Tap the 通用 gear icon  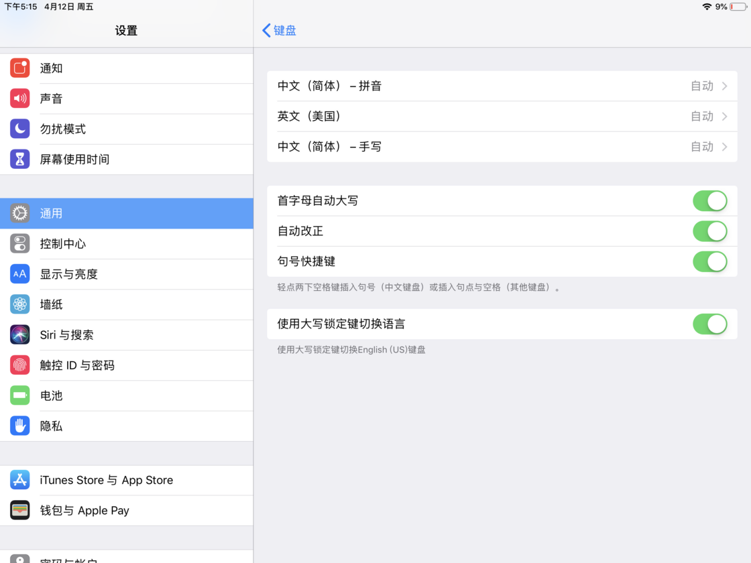19,213
